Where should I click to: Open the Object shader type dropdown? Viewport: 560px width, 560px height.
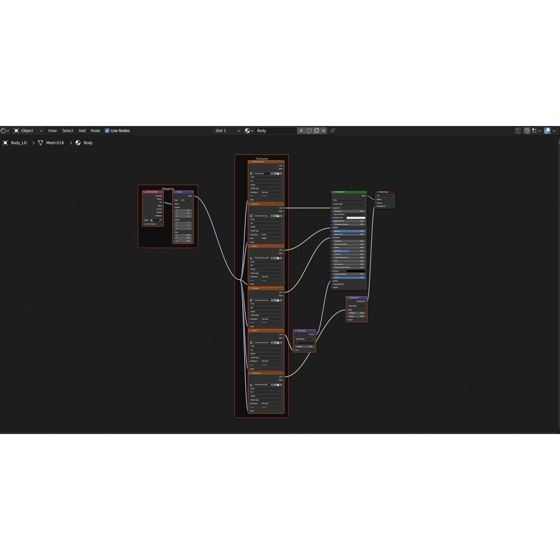tap(28, 131)
